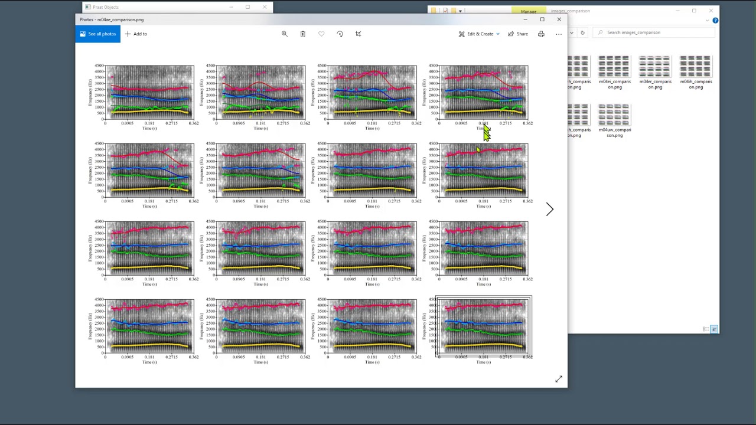Switch to large icons view in Explorer
The image size is (756, 425).
[x=714, y=329]
